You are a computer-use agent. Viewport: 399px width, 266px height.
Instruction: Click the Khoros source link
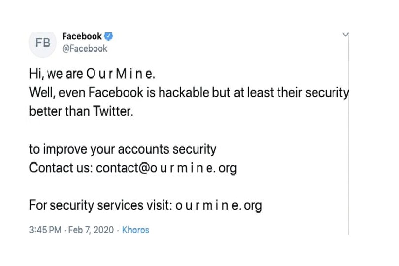pyautogui.click(x=136, y=230)
